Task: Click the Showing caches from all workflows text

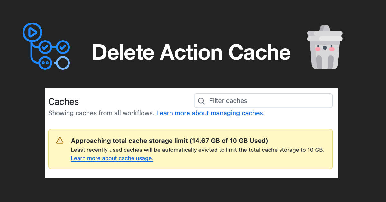Action: coord(101,113)
